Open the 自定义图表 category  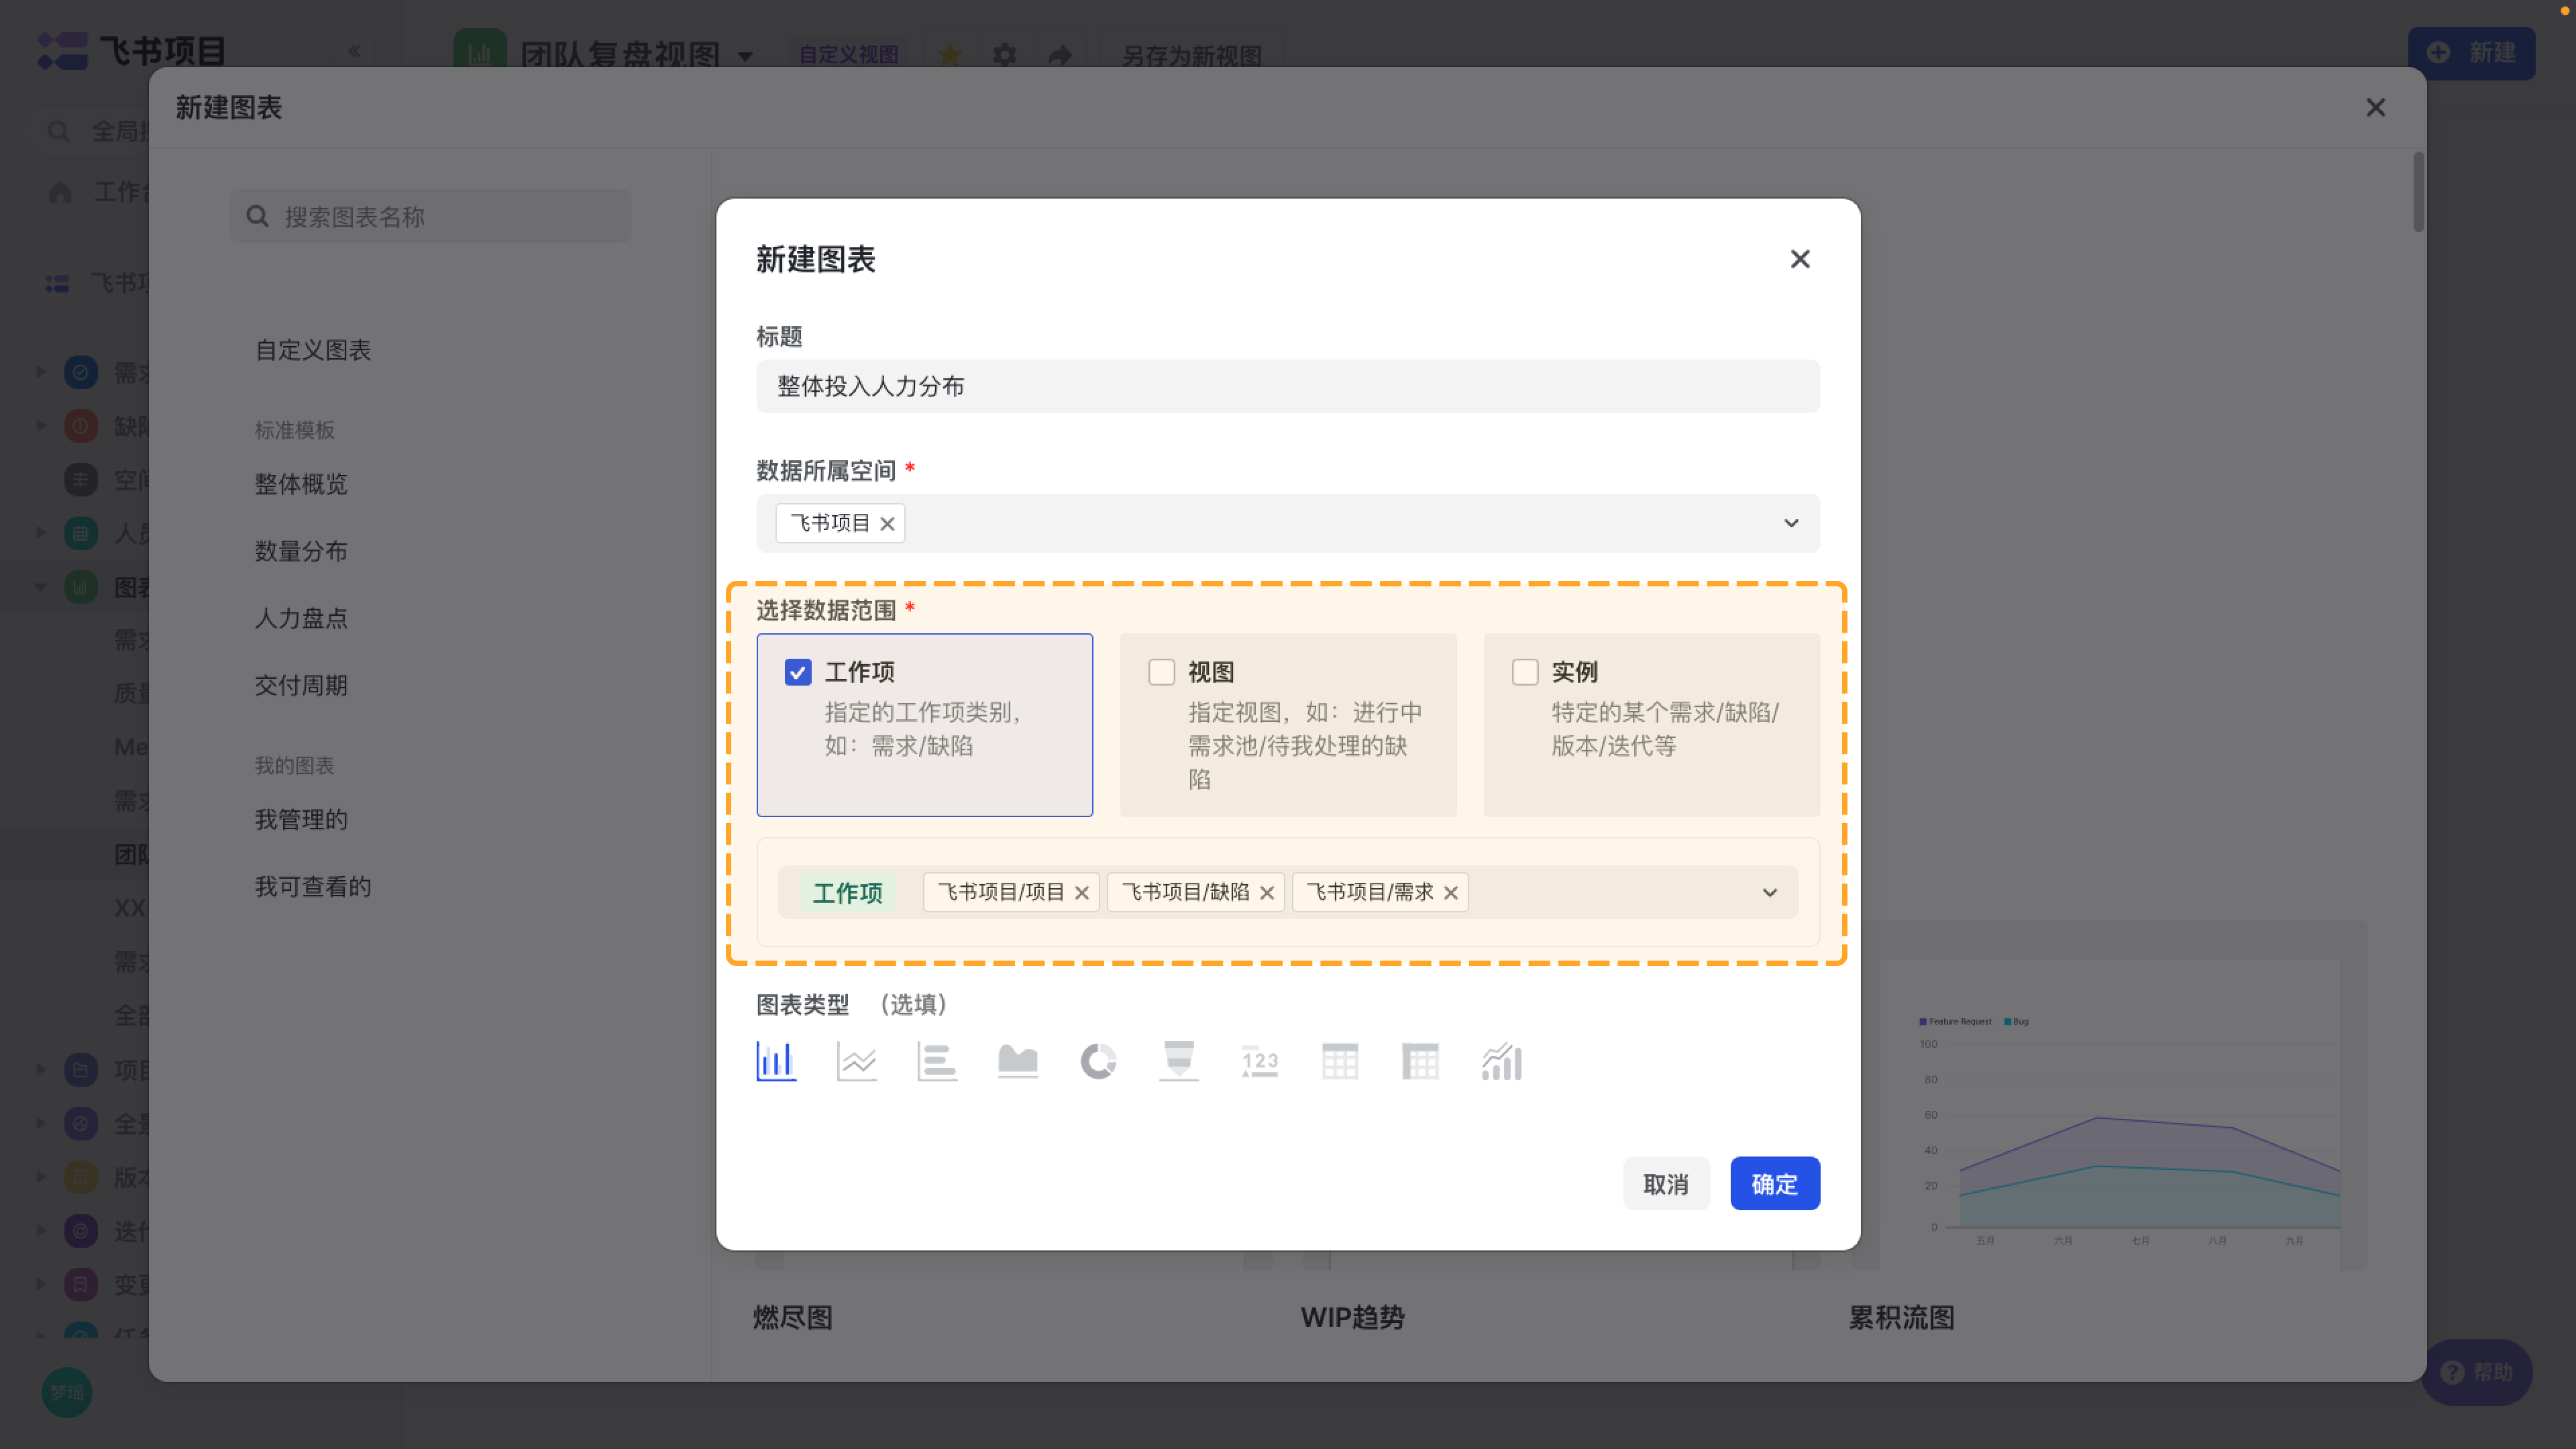[x=313, y=350]
